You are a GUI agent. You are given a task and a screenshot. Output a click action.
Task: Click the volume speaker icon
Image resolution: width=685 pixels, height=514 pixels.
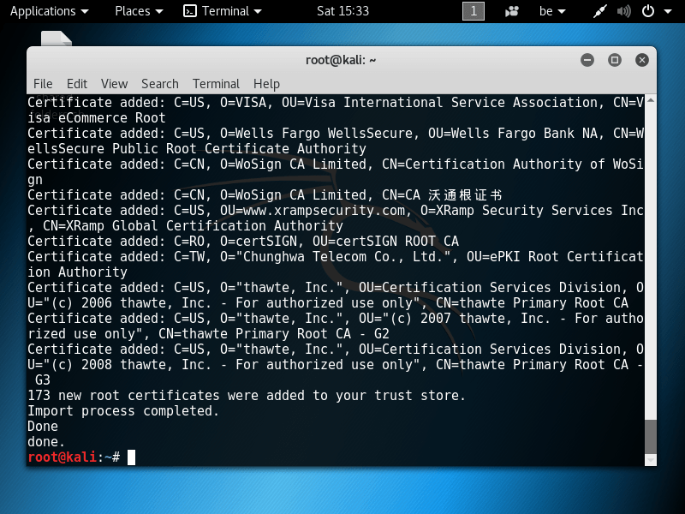(x=623, y=11)
